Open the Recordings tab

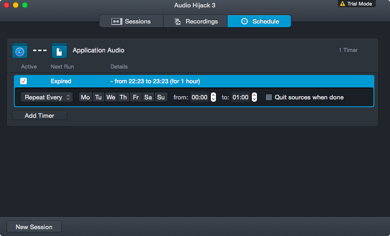(x=195, y=21)
